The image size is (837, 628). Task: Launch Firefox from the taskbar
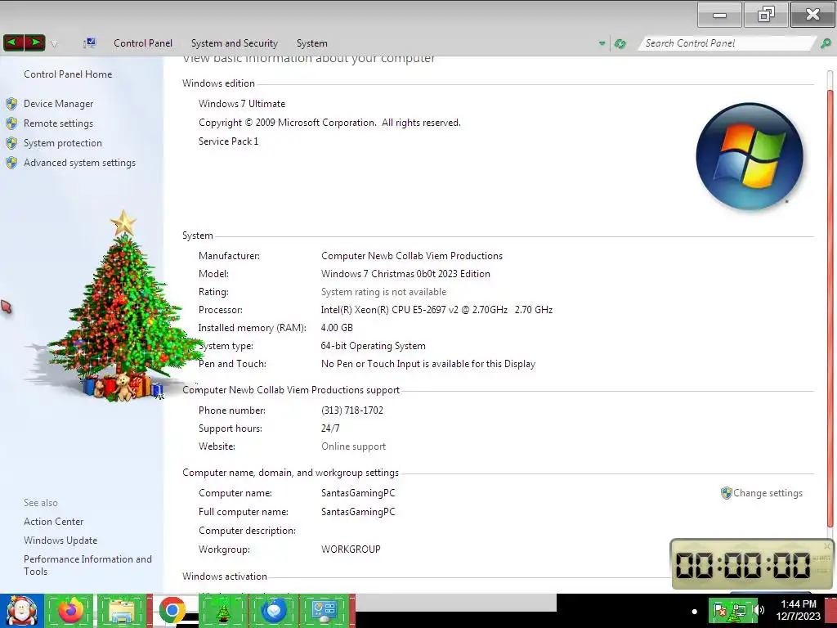click(71, 611)
